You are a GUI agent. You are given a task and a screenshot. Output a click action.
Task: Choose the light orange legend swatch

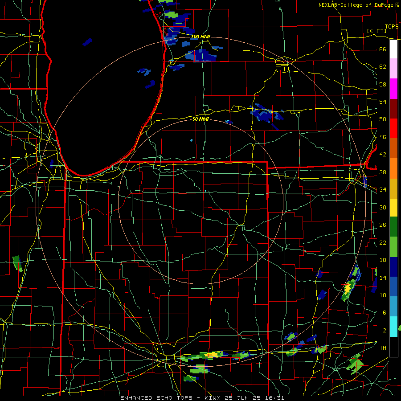pos(393,168)
